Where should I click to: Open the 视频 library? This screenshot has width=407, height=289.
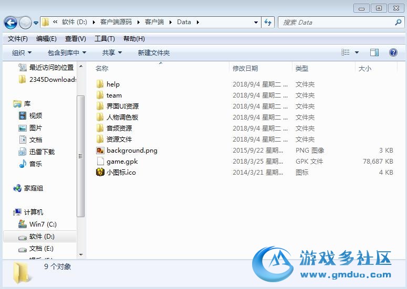[36, 115]
